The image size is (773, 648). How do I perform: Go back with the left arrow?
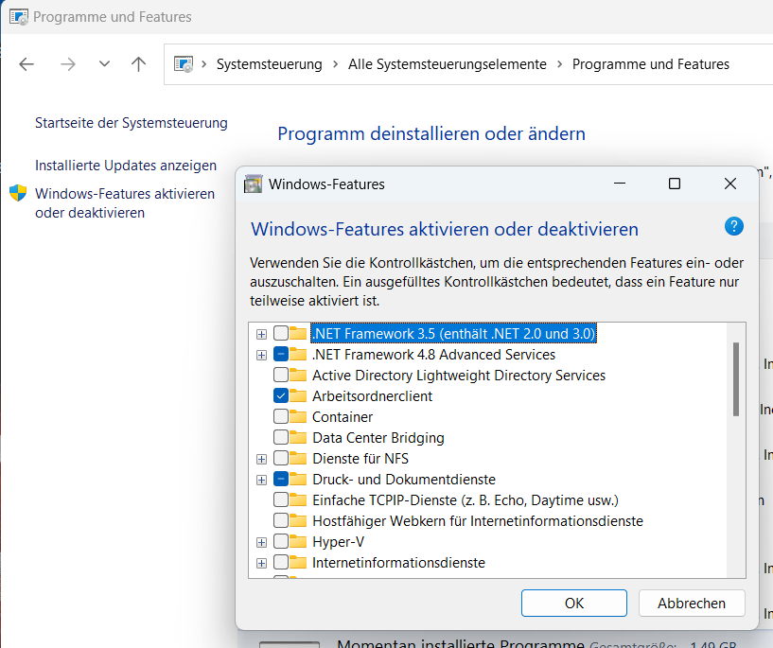coord(26,64)
